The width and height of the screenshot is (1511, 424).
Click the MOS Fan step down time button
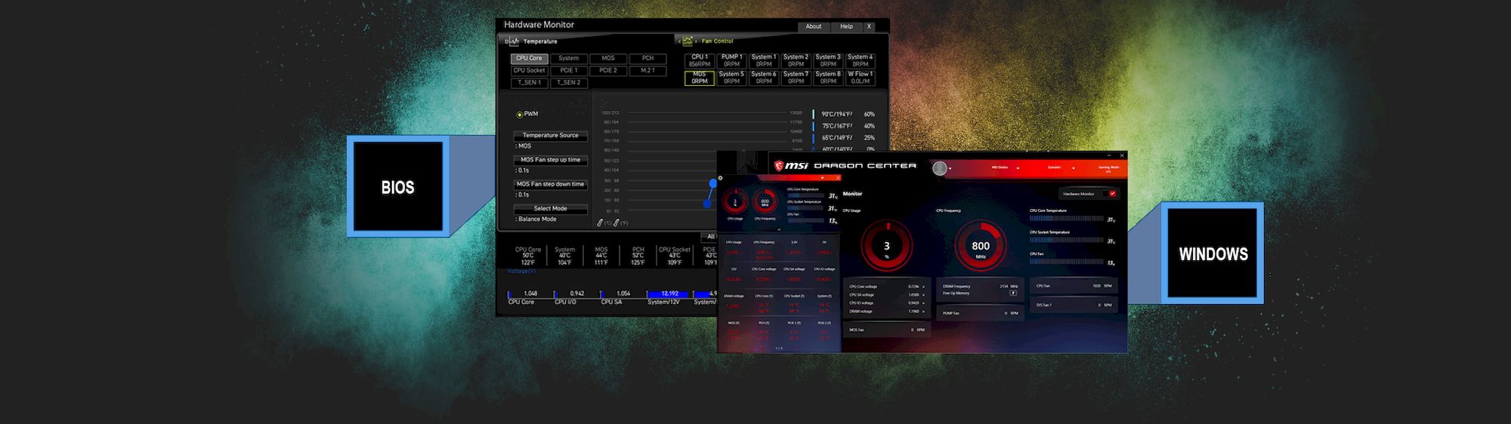(551, 184)
